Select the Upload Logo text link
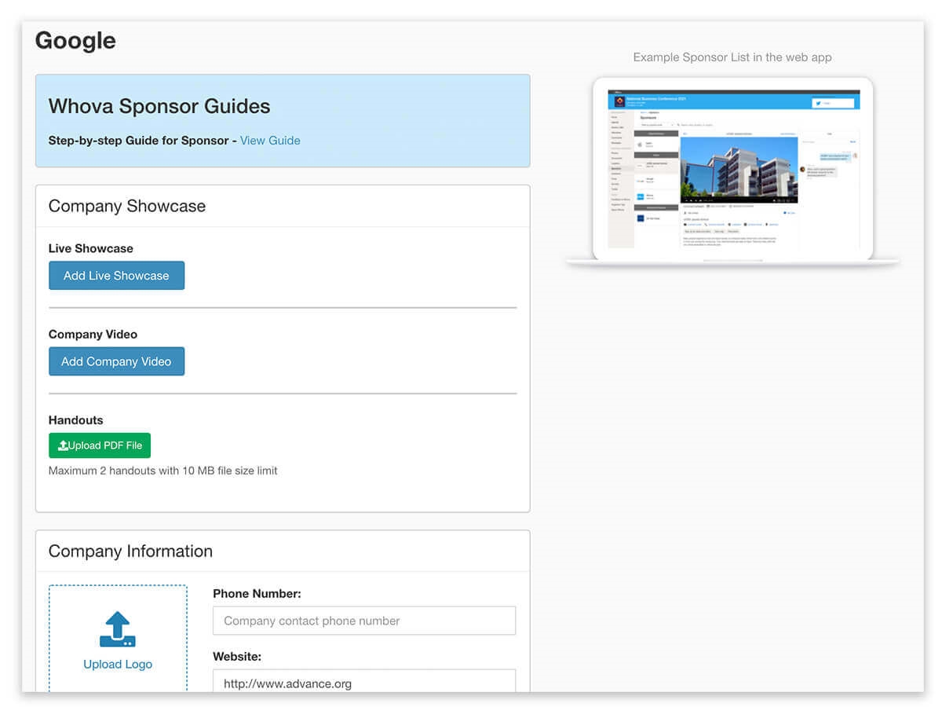 pos(118,664)
